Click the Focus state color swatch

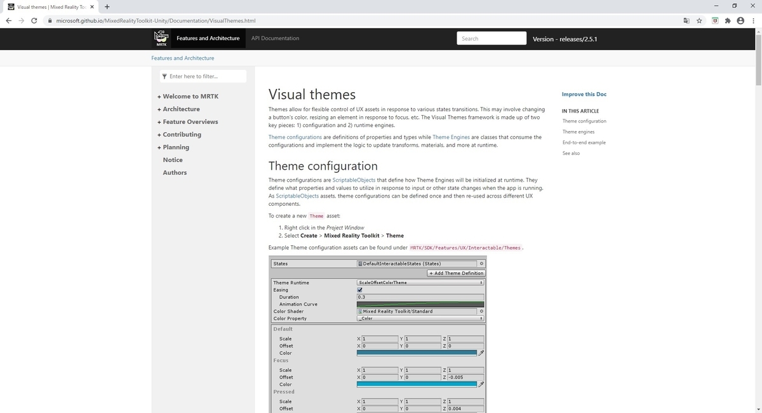(417, 384)
